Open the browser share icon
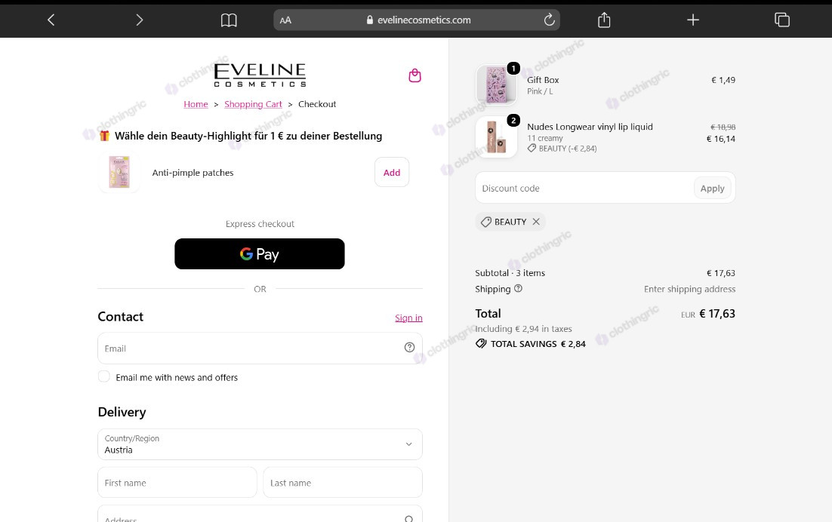This screenshot has width=832, height=522. point(604,20)
